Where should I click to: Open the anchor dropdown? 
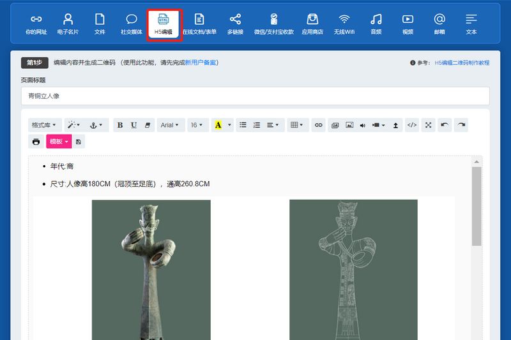point(96,125)
